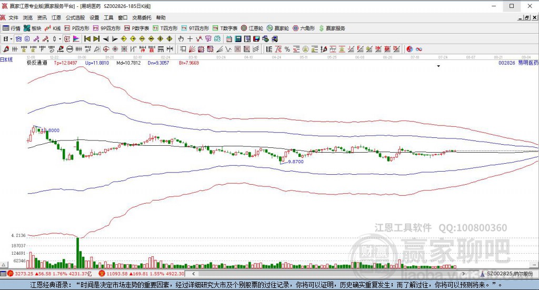Viewport: 539px width, 290px height.
Task: Restore the inner chart window
Action: pos(527,17)
